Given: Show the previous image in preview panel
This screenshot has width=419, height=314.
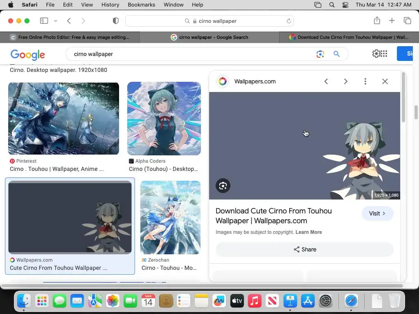Looking at the screenshot, I should (326, 81).
